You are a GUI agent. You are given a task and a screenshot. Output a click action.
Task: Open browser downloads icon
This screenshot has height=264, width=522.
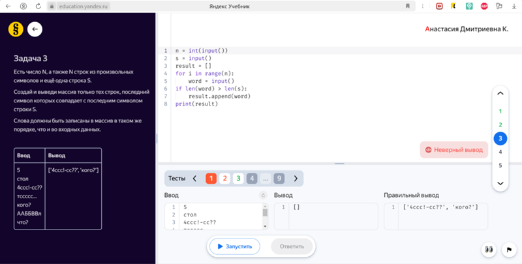[515, 6]
